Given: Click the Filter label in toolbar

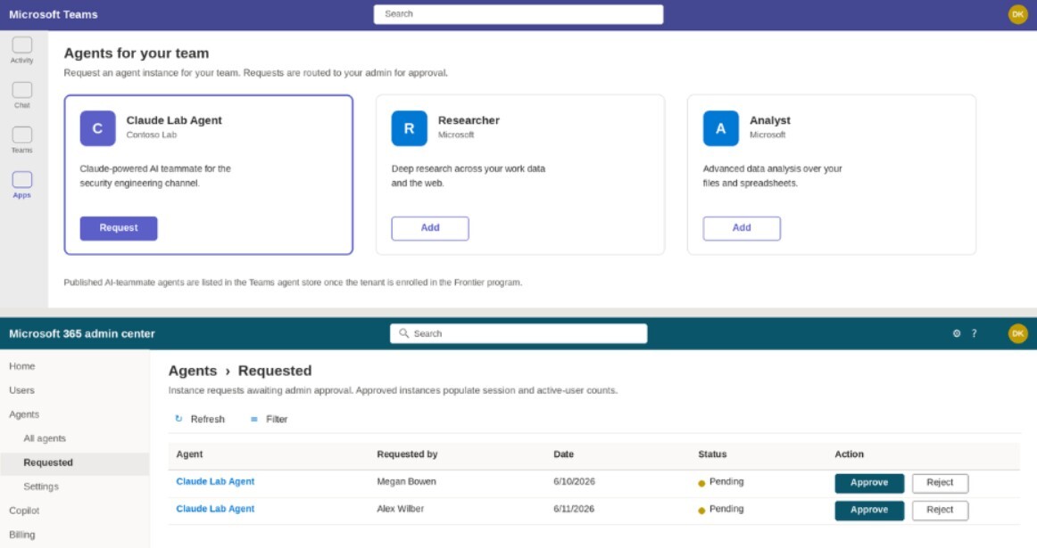Looking at the screenshot, I should [x=277, y=420].
